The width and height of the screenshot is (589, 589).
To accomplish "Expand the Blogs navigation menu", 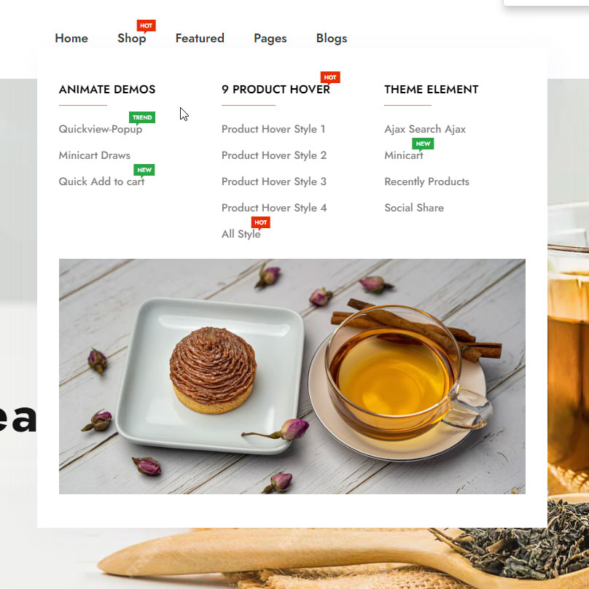I will pos(331,39).
